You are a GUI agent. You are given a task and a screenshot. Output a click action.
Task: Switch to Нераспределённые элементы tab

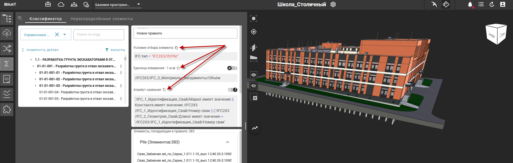tap(102, 19)
